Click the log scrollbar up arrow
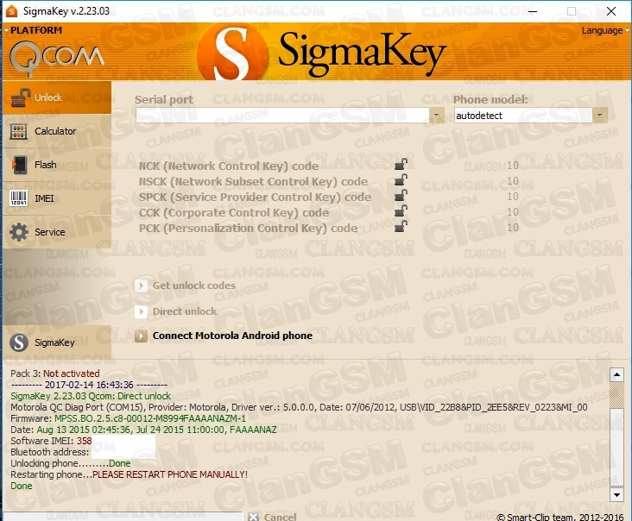 tap(616, 375)
